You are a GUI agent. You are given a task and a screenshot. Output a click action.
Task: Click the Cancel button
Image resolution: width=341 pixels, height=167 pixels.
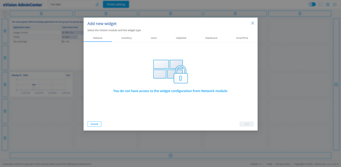tap(94, 124)
